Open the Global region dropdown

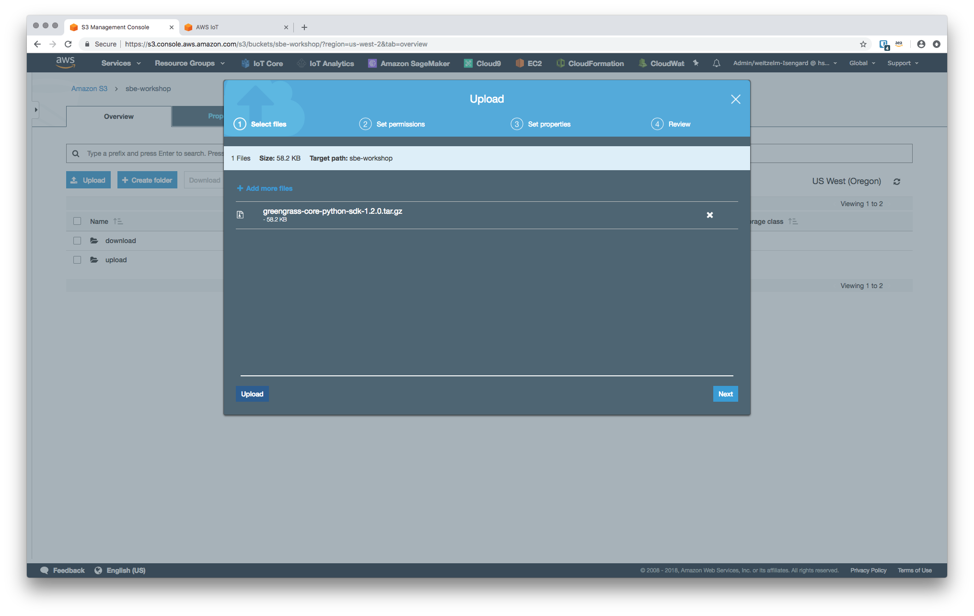point(862,63)
